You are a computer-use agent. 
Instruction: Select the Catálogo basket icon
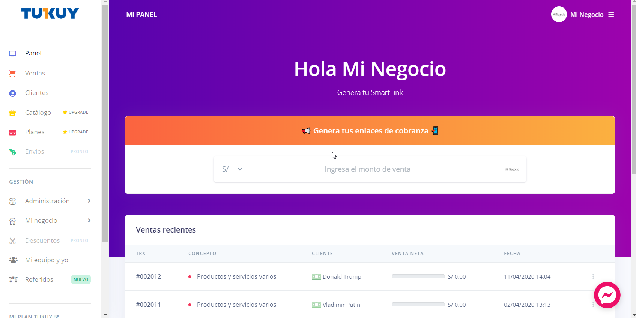(12, 113)
